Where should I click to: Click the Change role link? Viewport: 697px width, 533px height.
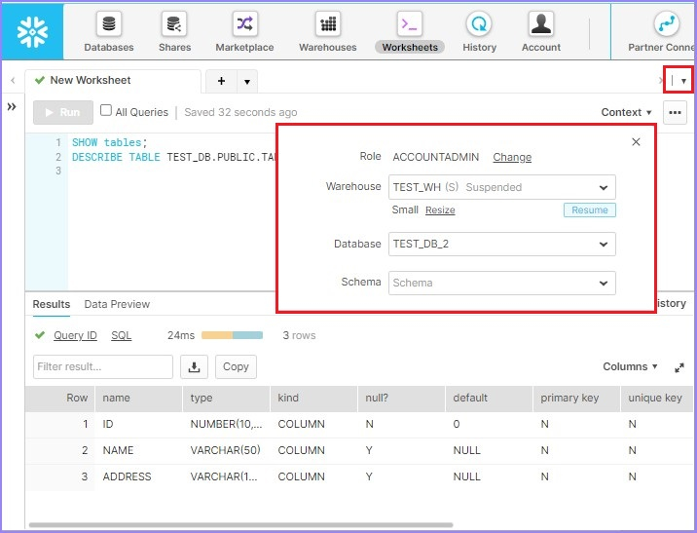tap(512, 157)
